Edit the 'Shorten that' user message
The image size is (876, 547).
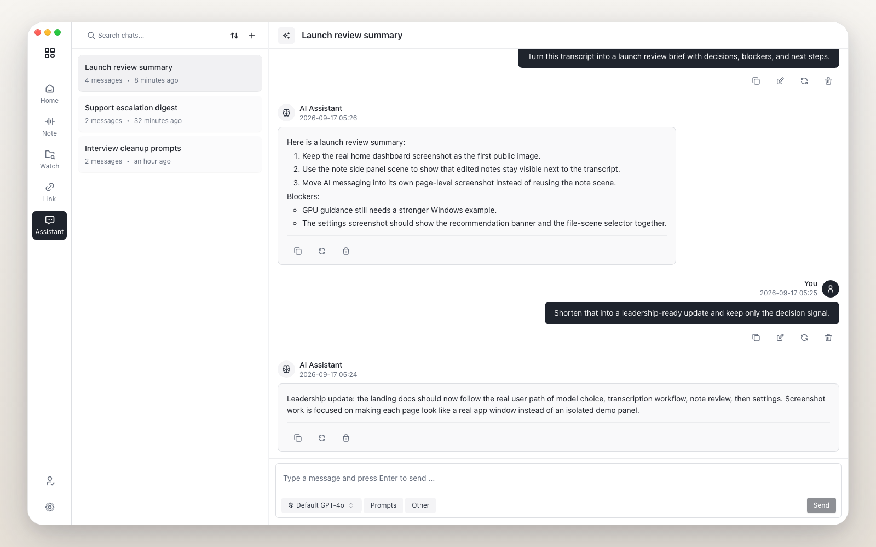(780, 337)
